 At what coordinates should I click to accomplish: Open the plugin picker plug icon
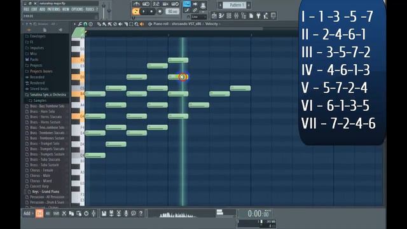pyautogui.click(x=258, y=16)
